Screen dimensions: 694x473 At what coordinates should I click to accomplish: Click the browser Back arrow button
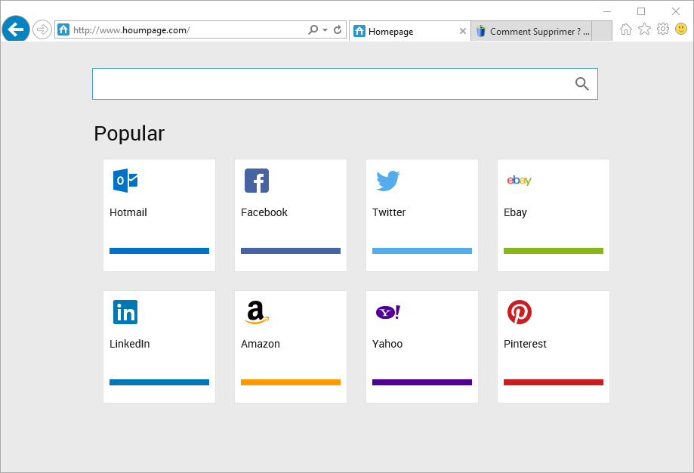point(16,29)
